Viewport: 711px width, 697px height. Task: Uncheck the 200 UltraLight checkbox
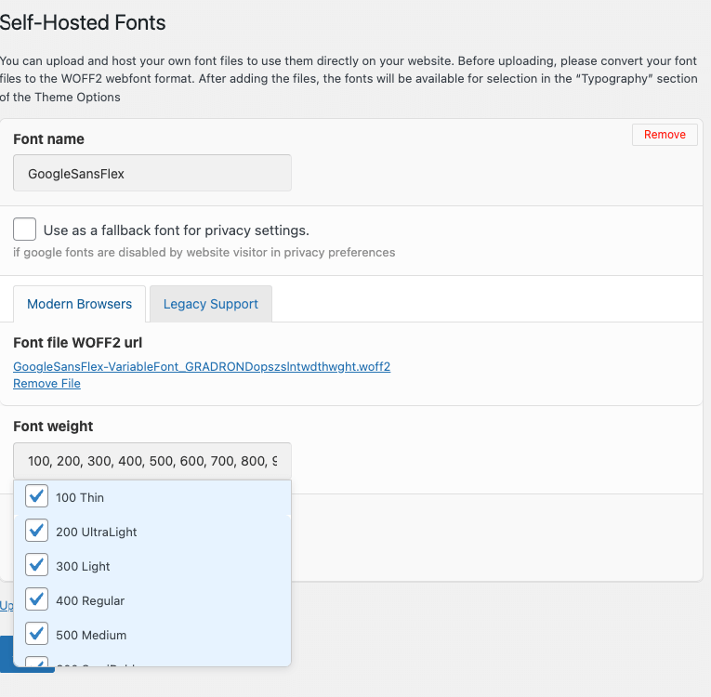(37, 532)
